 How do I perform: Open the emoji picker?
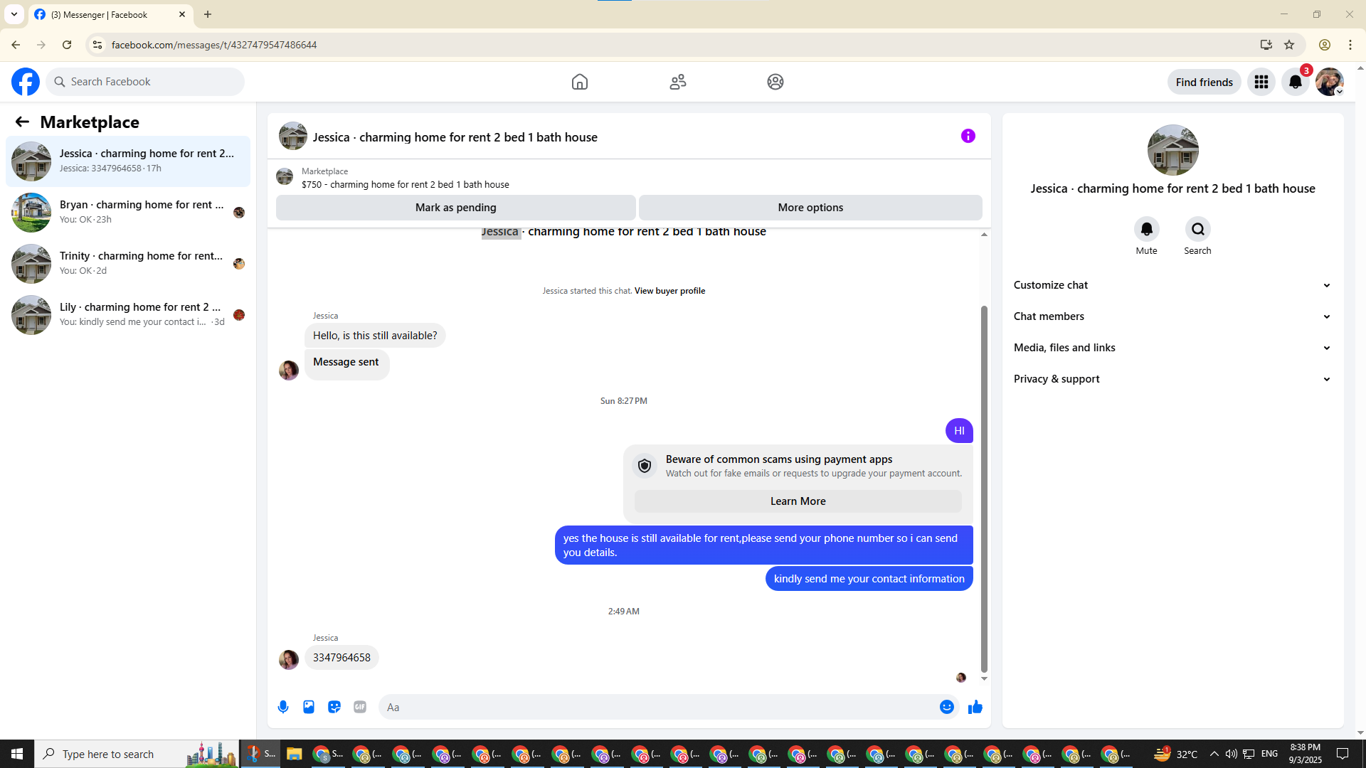[947, 707]
